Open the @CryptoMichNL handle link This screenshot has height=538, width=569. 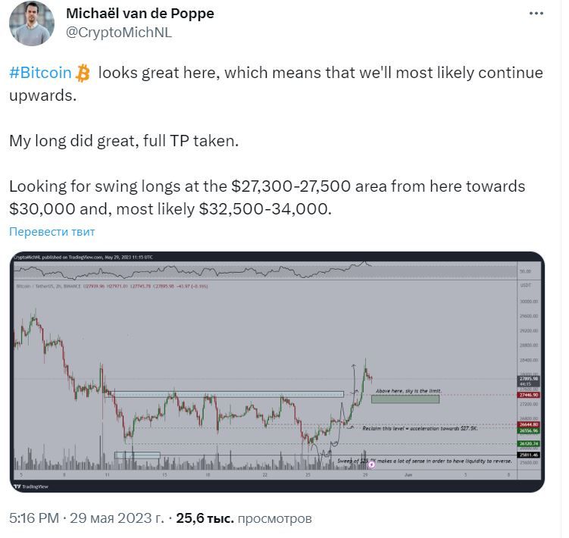(x=119, y=33)
